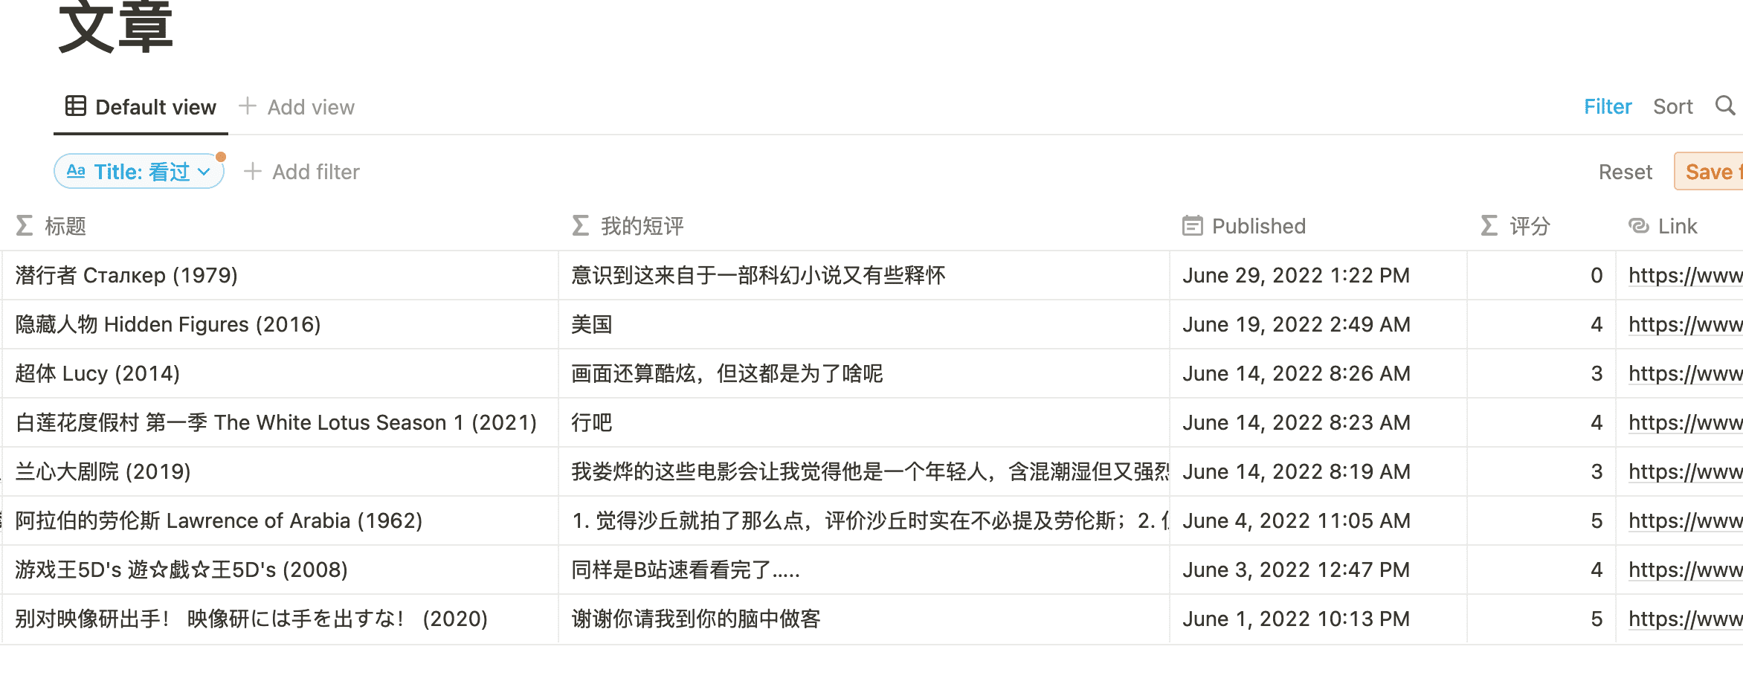Click the calendar icon on Published column
The height and width of the screenshot is (687, 1743).
point(1192,226)
